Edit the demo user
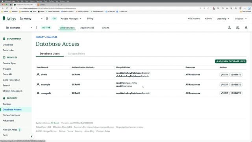 coord(224,75)
